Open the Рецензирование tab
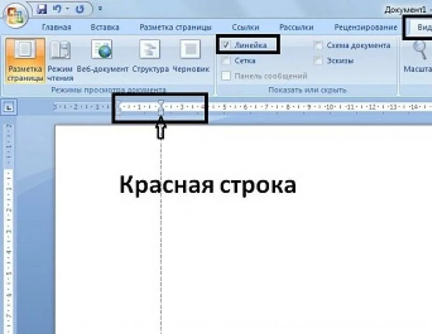 tap(366, 27)
